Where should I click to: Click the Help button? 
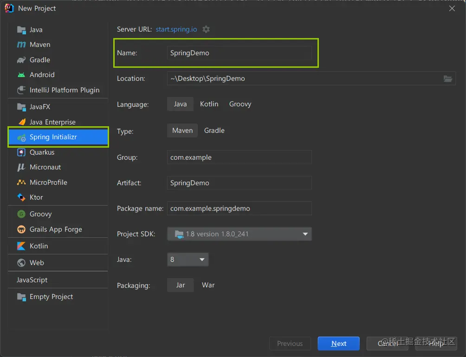[x=436, y=344]
